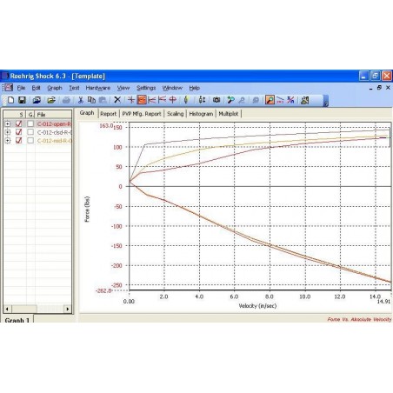The image size is (393, 393).
Task: Select the Graph 1 bottom tab
Action: coord(17,320)
